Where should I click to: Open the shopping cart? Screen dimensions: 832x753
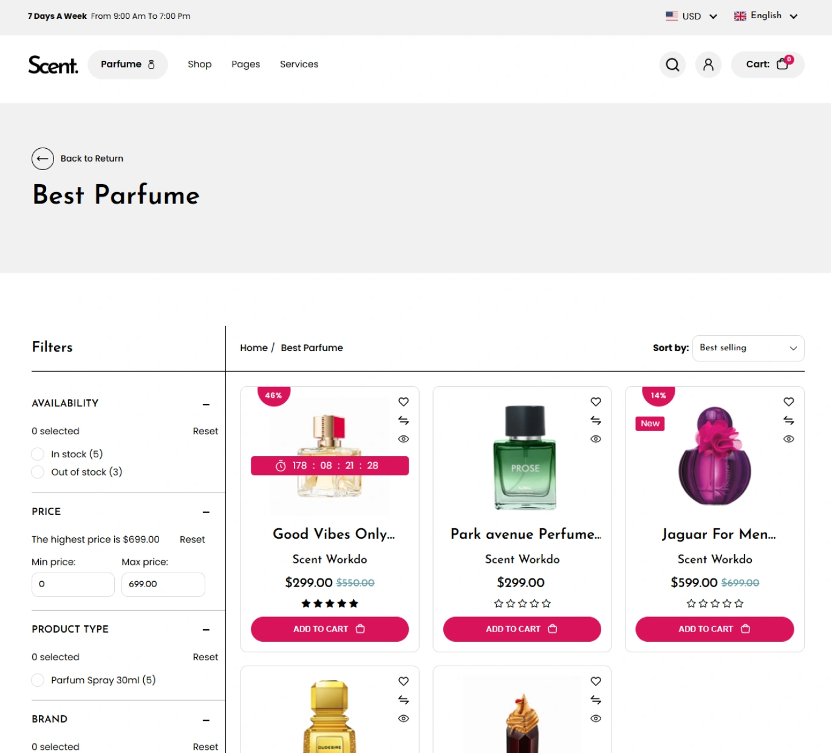767,65
